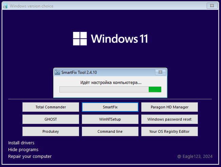Open Your OS Registry Editor
Viewport: 221px width, 167px height.
coord(169,131)
